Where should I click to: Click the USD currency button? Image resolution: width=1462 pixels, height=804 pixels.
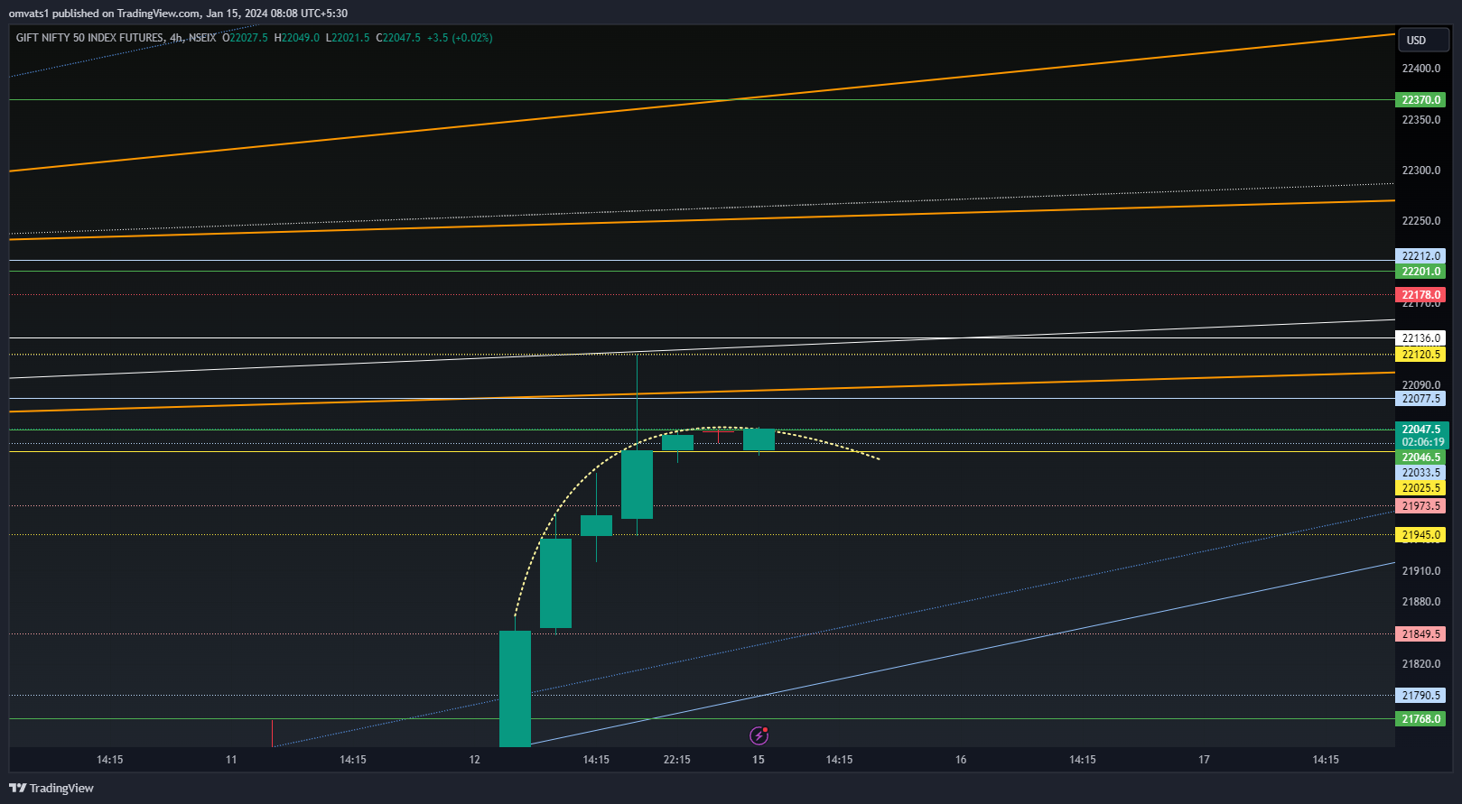click(1423, 40)
